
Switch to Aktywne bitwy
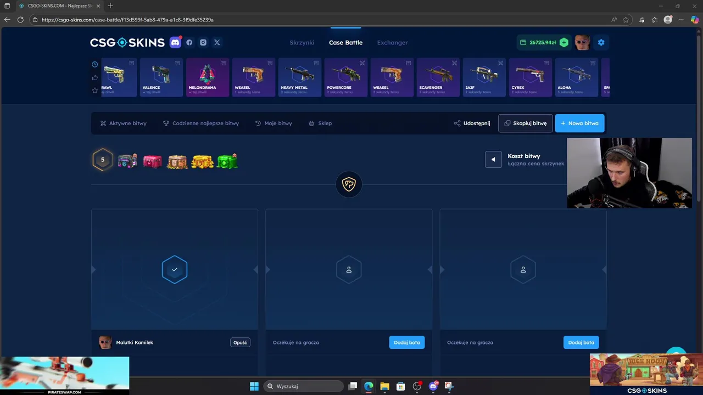[123, 123]
